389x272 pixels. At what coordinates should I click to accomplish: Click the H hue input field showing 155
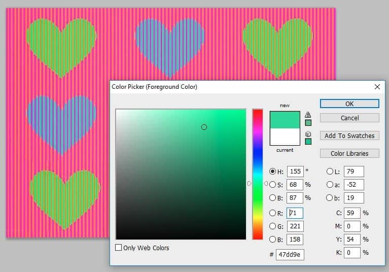pos(295,172)
